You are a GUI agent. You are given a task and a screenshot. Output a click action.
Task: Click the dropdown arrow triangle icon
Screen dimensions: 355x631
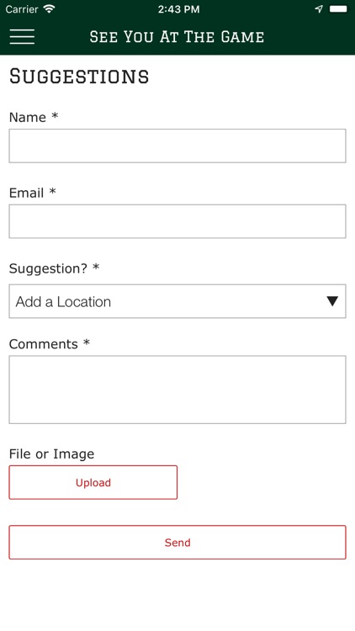332,301
